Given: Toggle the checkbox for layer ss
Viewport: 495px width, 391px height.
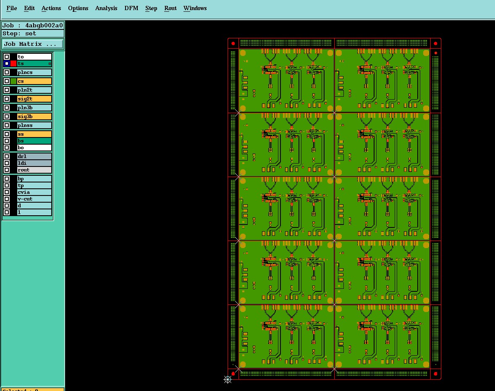Looking at the screenshot, I should tap(7, 135).
